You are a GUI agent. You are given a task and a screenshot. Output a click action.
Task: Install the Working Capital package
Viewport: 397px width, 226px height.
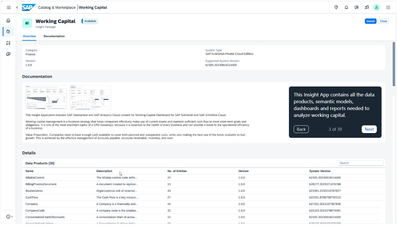point(371,21)
